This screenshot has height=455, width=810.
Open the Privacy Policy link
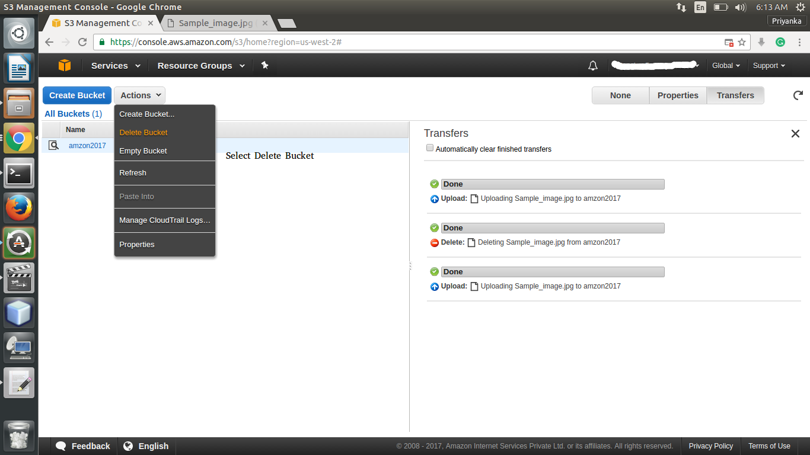point(710,446)
